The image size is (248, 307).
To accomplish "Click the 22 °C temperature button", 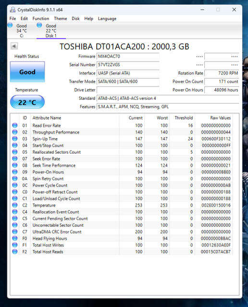I will [x=27, y=102].
